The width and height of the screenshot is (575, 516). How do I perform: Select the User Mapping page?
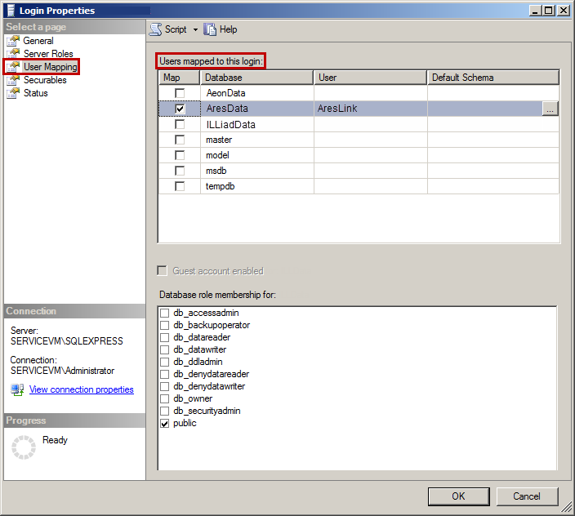pyautogui.click(x=50, y=67)
